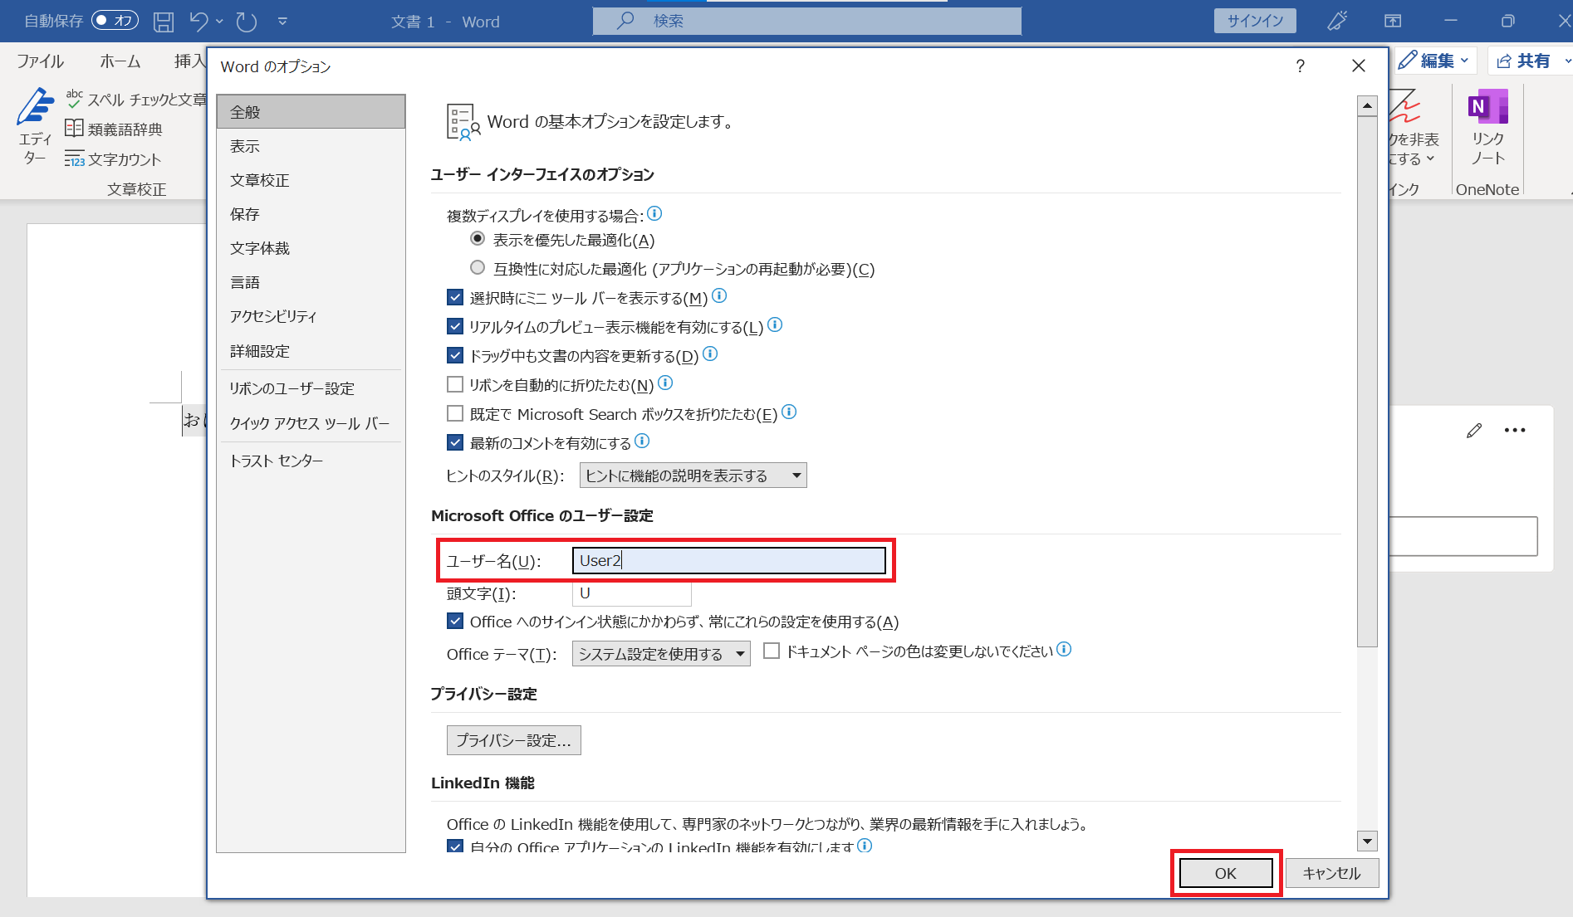Open ribbon display options icon

coord(1393,21)
